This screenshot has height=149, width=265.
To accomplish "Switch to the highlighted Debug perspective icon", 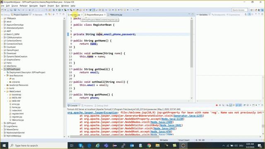I will [x=262, y=10].
